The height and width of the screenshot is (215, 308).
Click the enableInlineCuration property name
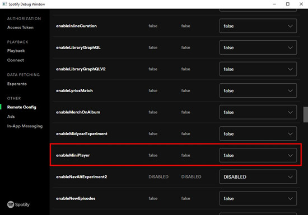[x=76, y=26]
